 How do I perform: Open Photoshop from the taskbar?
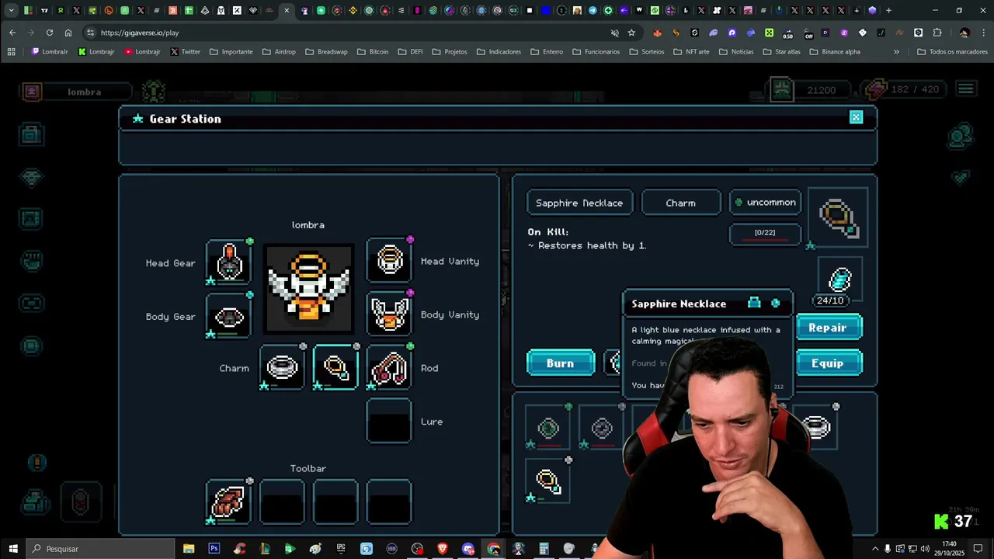[x=214, y=548]
